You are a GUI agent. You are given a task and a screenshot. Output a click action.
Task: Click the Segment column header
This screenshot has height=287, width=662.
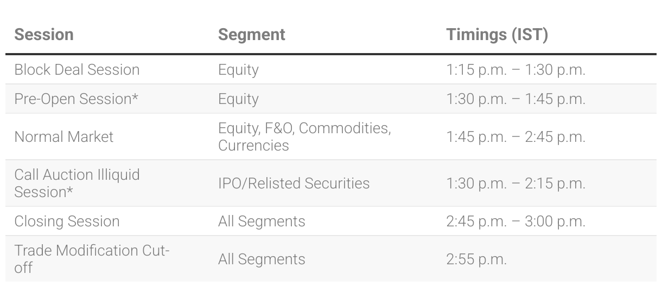(251, 35)
